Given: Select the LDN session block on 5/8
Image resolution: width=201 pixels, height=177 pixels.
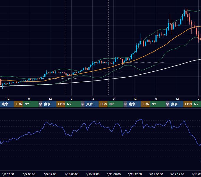Looking at the screenshot, I should point(18,104).
